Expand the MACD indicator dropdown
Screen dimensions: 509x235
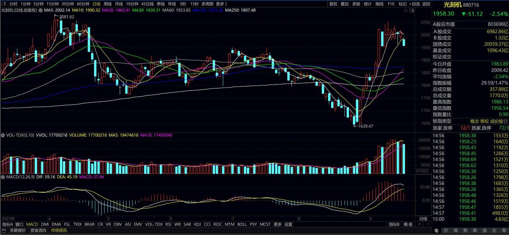[x=3, y=177]
